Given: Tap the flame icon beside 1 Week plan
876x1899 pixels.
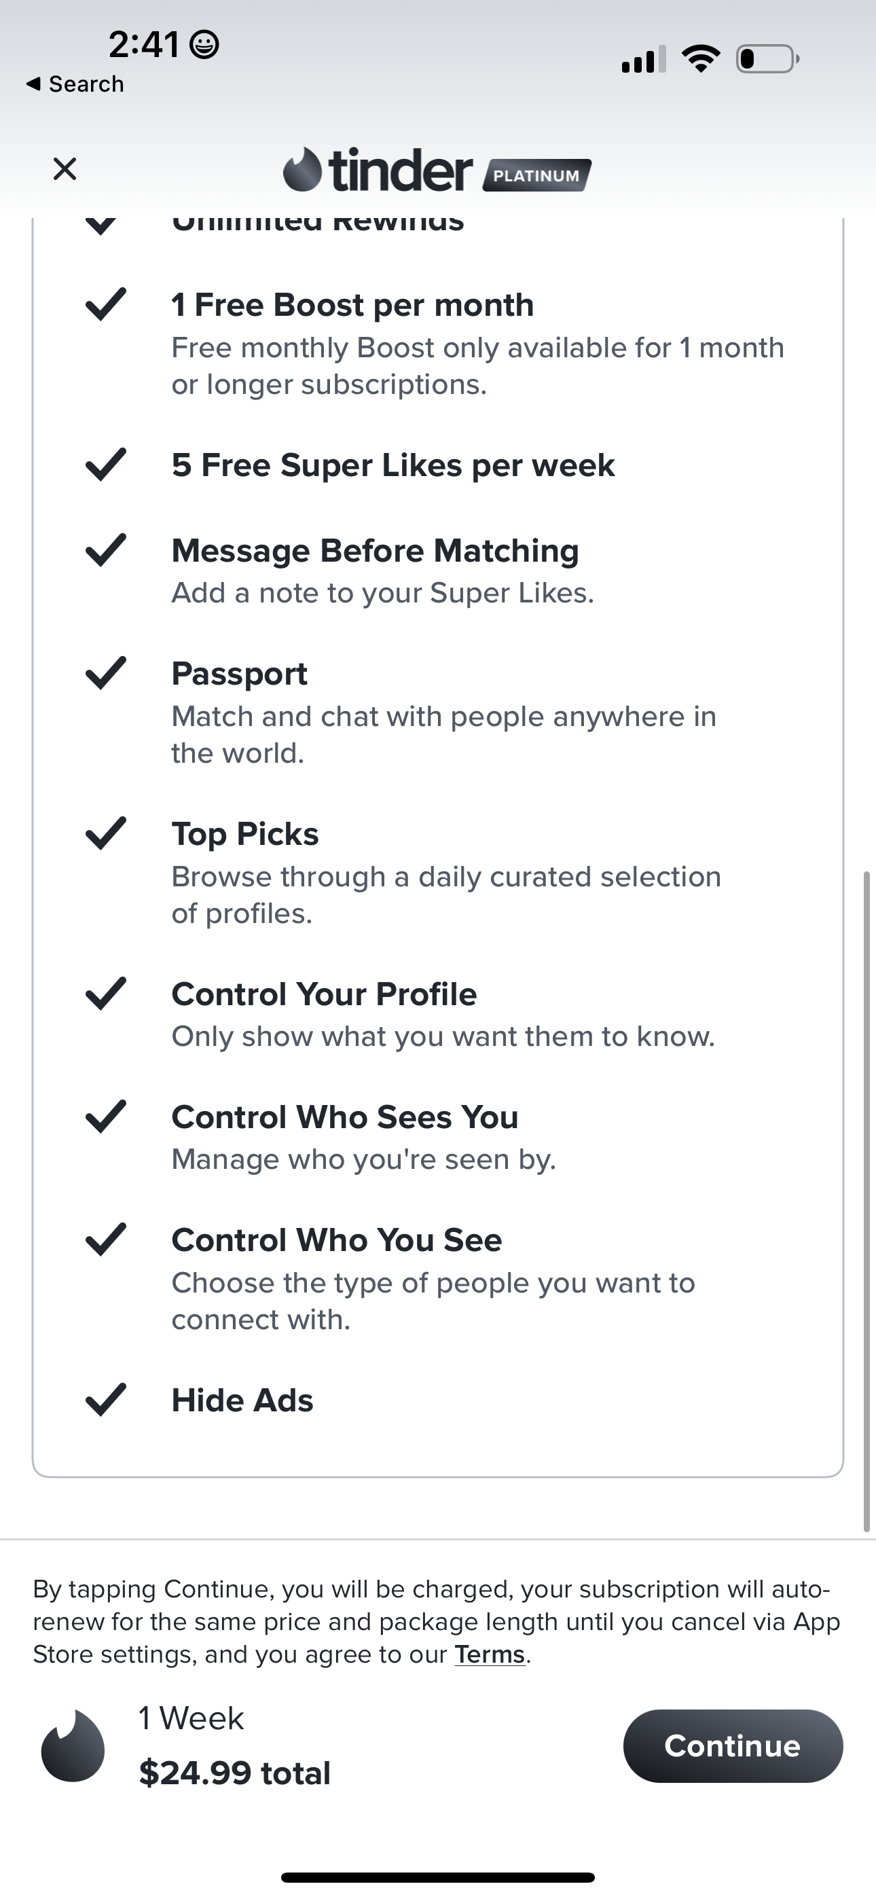Looking at the screenshot, I should click(x=72, y=1746).
